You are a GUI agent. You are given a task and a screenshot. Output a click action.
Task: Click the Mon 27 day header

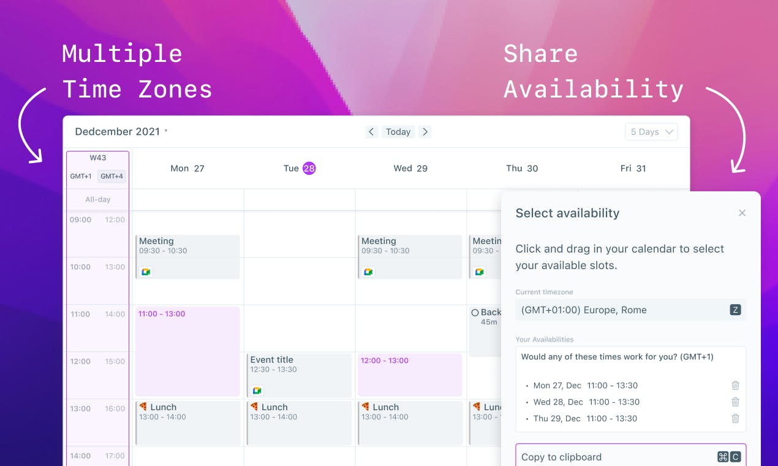(x=187, y=168)
